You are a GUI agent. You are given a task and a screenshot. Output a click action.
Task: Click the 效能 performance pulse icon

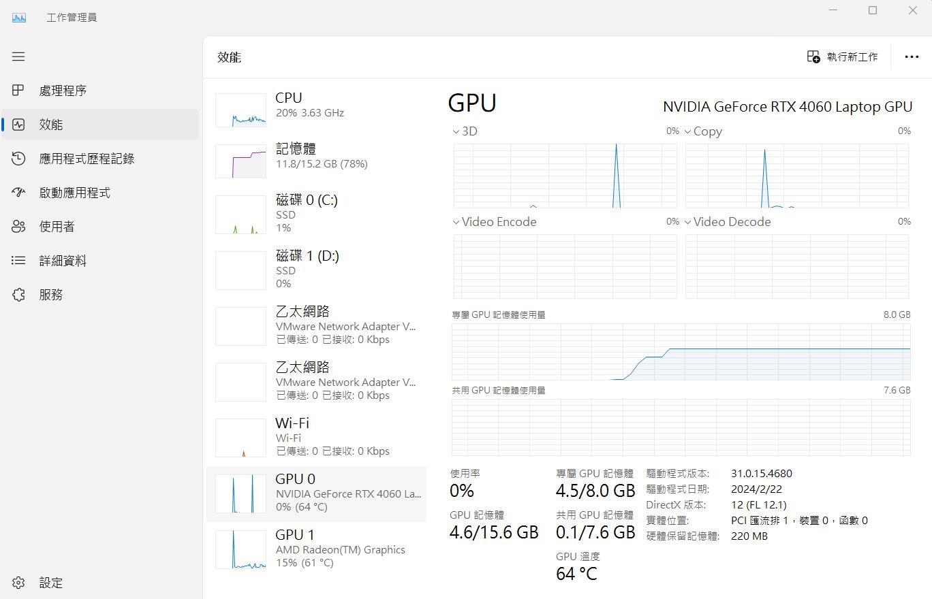(x=18, y=125)
